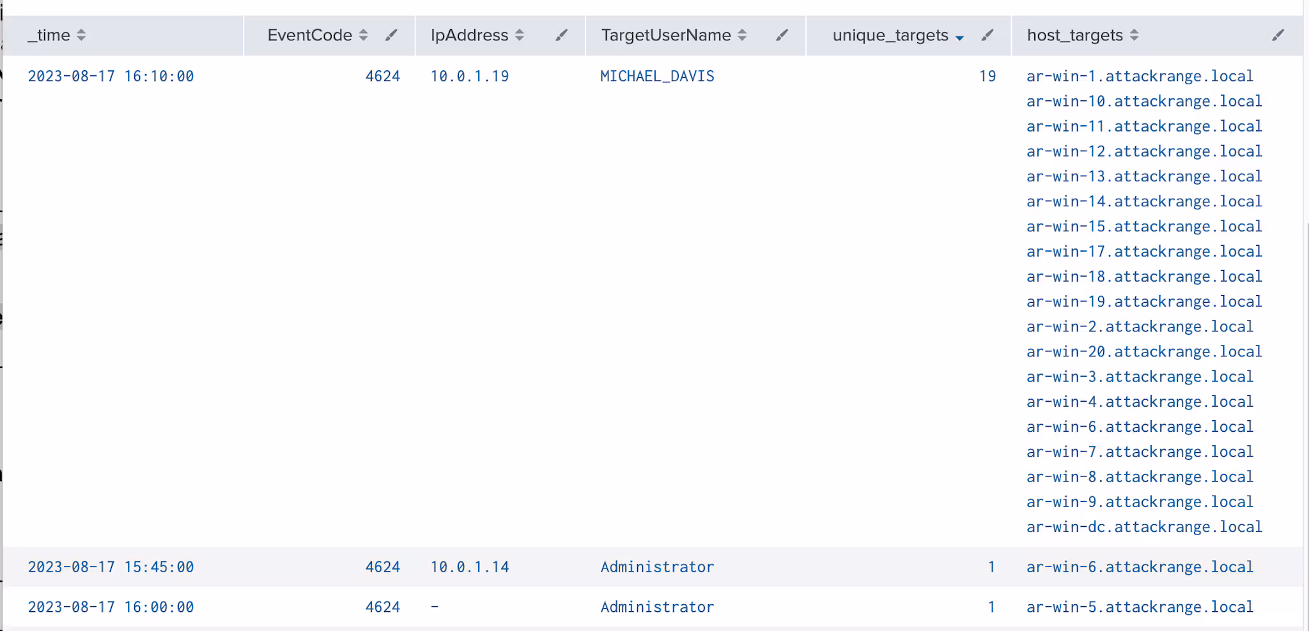Screen dimensions: 1309x631
Task: Click the pencil icon beside unique_targets header
Action: tap(987, 35)
